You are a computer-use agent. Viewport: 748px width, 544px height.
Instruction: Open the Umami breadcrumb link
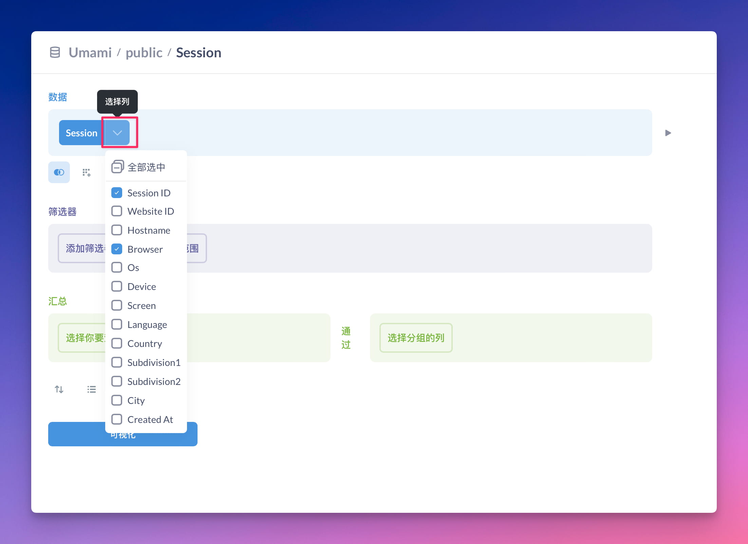pyautogui.click(x=90, y=53)
